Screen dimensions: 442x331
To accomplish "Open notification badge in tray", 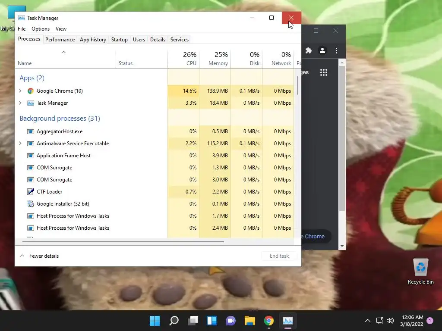I will tap(430, 321).
